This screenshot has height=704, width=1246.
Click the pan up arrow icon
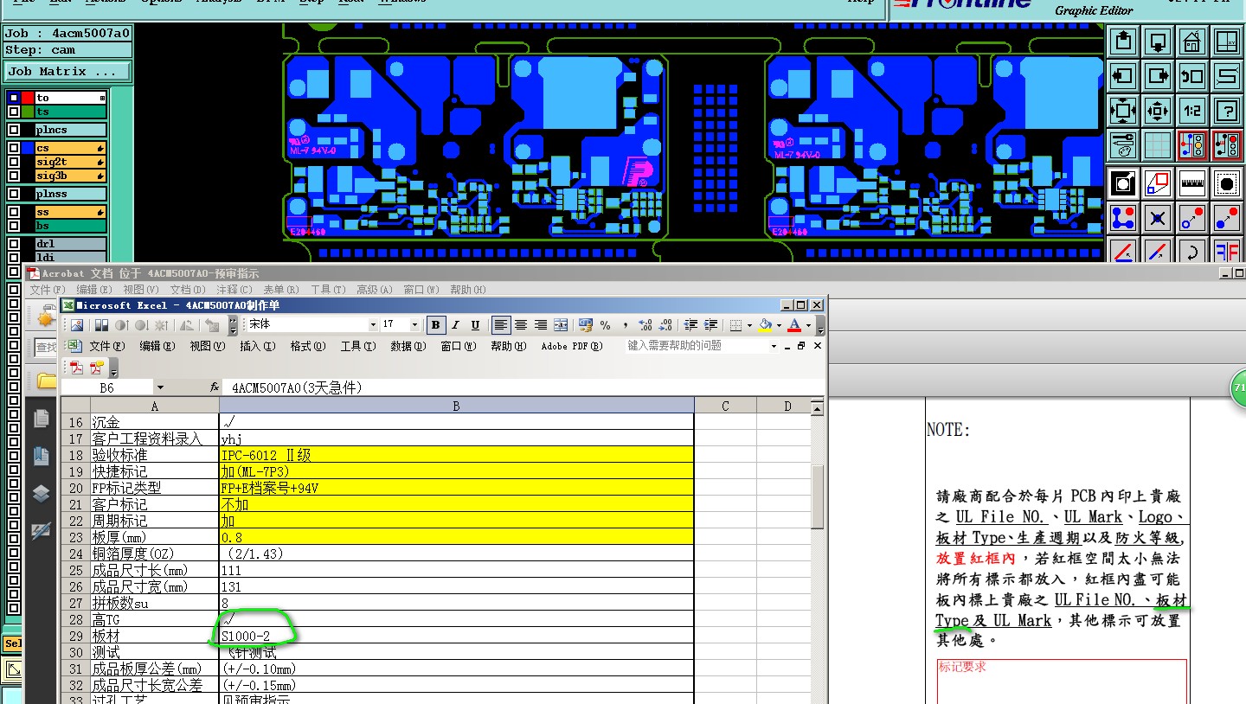1123,40
